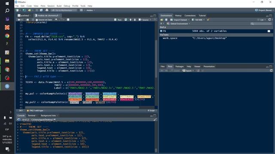Run the current line with Run button
275x154 pixels.
(x=118, y=20)
